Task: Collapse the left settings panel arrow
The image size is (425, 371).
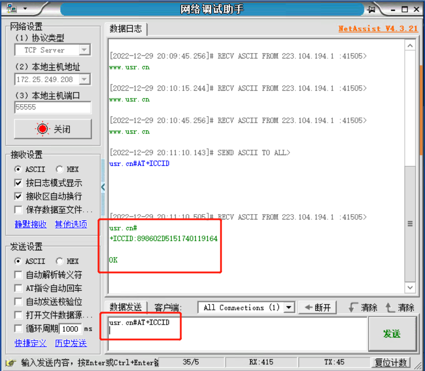Action: pyautogui.click(x=103, y=187)
